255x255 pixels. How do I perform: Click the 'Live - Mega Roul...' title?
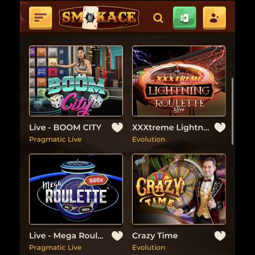[x=66, y=236]
